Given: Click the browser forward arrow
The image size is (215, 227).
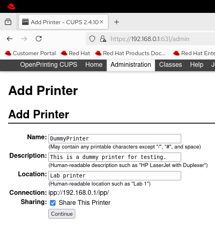Looking at the screenshot, I should (24, 39).
